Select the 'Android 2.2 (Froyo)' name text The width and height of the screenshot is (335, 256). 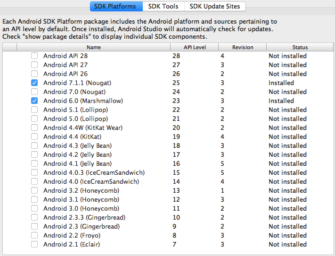(72, 235)
